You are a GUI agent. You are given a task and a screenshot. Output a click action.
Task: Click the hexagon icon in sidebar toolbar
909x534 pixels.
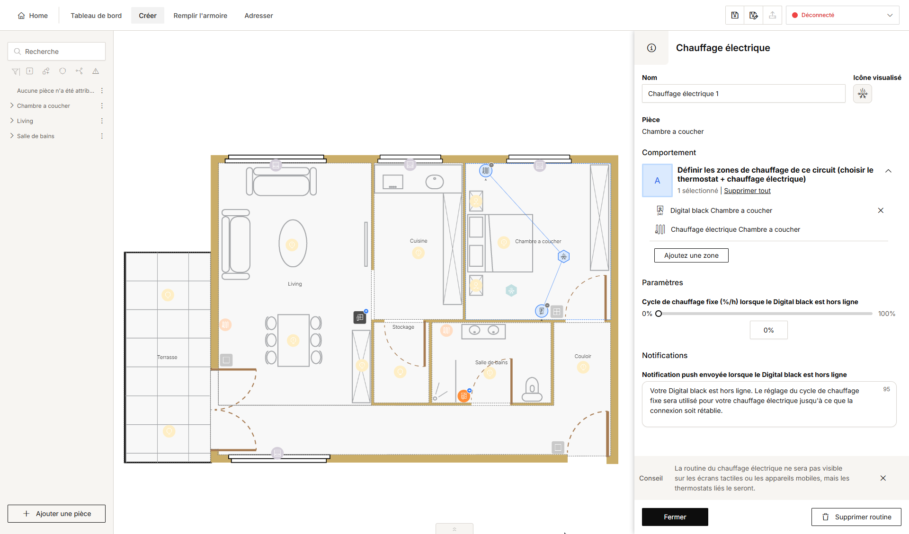pos(62,71)
